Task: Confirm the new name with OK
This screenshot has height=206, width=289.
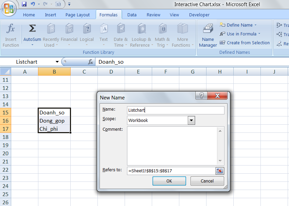Action: click(169, 181)
